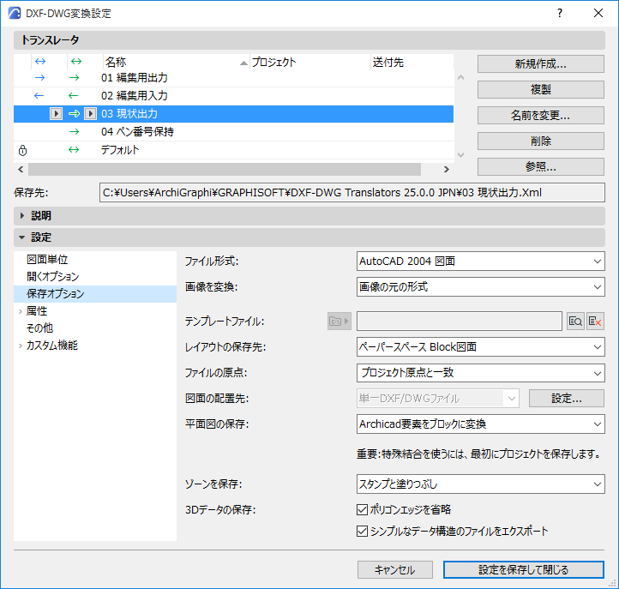The width and height of the screenshot is (619, 589).
Task: Select 開くオプション in settings list
Action: [95, 277]
